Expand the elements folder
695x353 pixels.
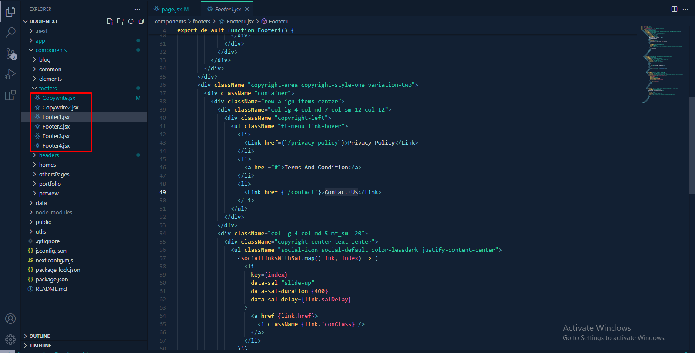tap(84, 79)
